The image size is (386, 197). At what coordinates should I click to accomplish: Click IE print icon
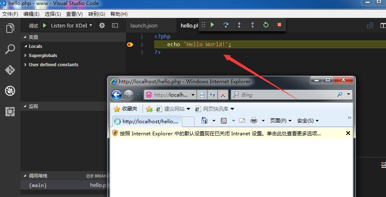tap(253, 120)
